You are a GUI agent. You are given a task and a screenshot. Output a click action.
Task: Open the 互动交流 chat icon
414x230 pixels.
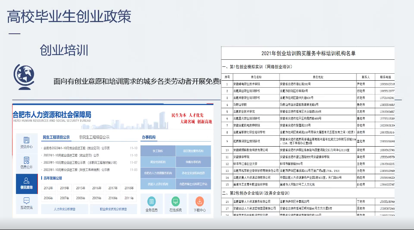click(x=26, y=203)
